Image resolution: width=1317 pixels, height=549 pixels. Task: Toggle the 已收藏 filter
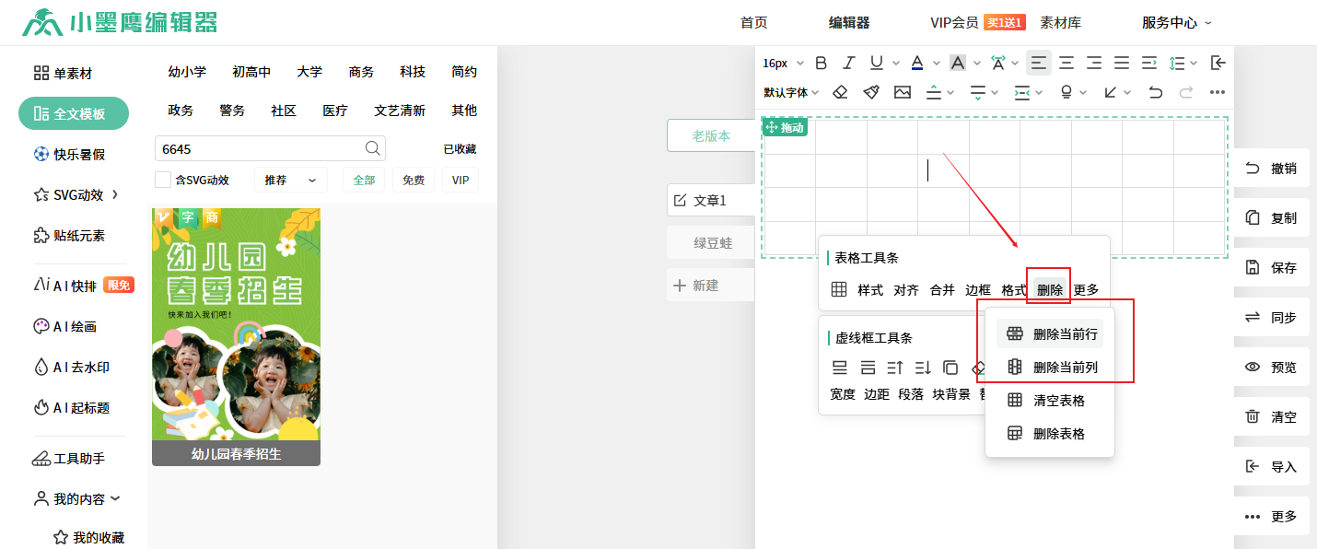coord(460,148)
